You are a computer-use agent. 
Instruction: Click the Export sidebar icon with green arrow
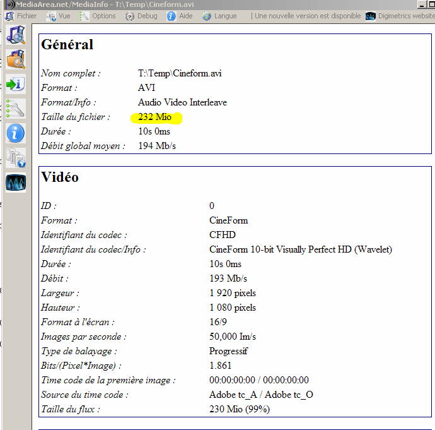click(x=16, y=84)
